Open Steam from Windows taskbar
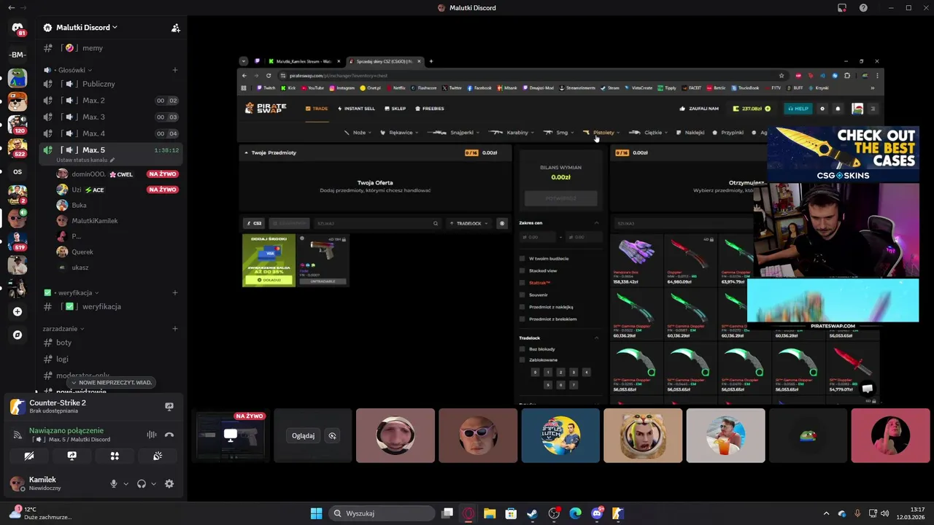The image size is (934, 525). click(x=532, y=513)
